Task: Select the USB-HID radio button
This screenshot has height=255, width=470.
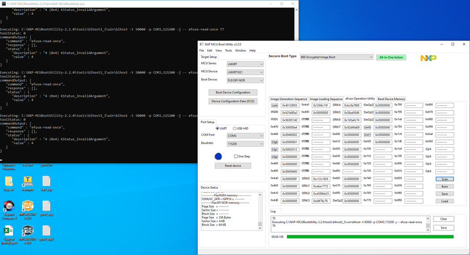Action: coord(241,128)
